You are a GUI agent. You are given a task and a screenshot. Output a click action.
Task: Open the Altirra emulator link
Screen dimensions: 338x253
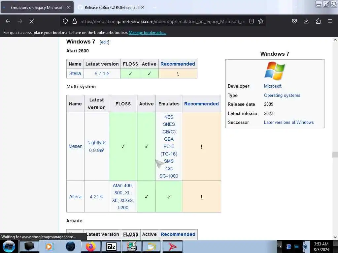[75, 197]
